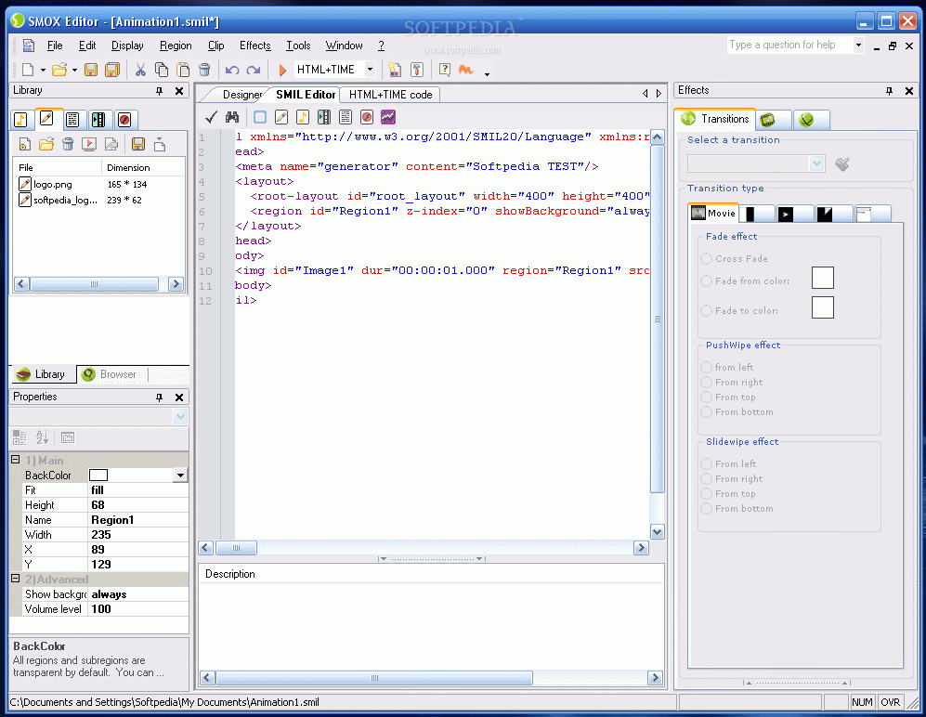
Task: Select Cross Fade radio button
Action: 706,259
